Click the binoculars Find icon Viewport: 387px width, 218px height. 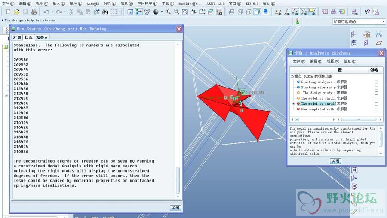[x=105, y=12]
